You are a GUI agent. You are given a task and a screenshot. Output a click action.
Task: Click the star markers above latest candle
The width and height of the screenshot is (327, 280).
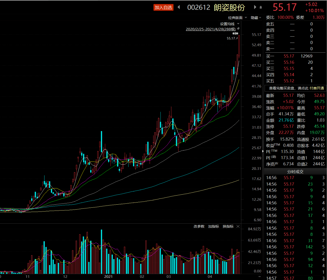tap(235, 33)
